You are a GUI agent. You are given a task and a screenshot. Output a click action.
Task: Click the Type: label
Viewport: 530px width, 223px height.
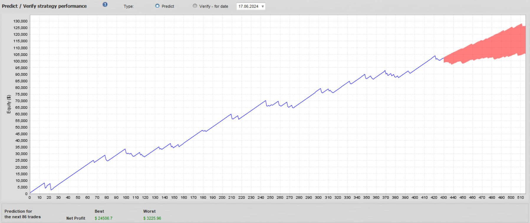[129, 6]
